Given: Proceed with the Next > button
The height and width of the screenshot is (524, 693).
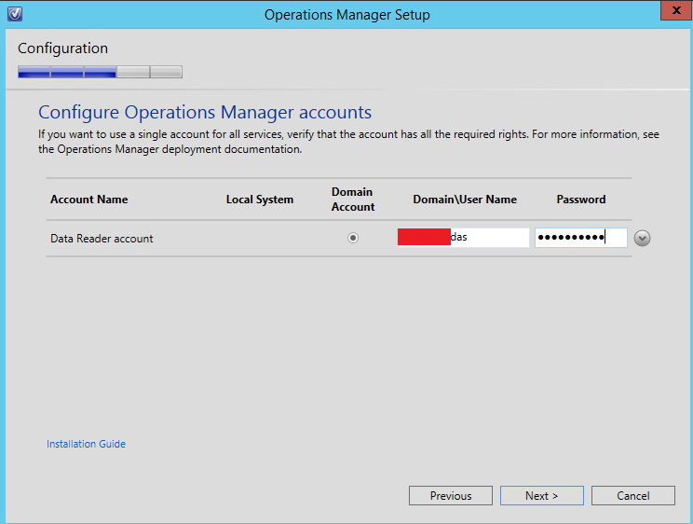Looking at the screenshot, I should click(542, 496).
